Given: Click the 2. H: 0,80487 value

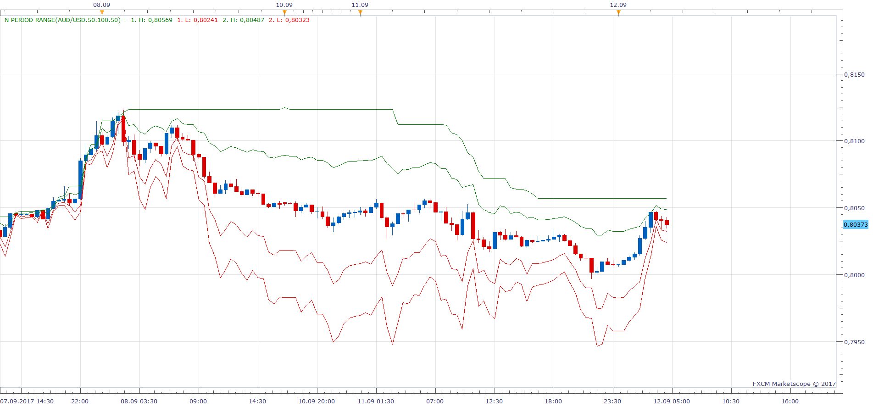Looking at the screenshot, I should pos(243,20).
